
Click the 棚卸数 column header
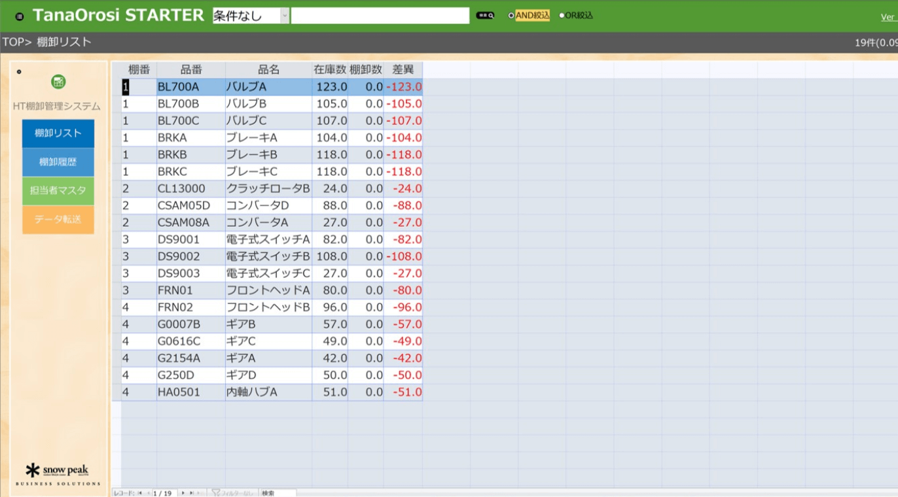click(x=365, y=70)
